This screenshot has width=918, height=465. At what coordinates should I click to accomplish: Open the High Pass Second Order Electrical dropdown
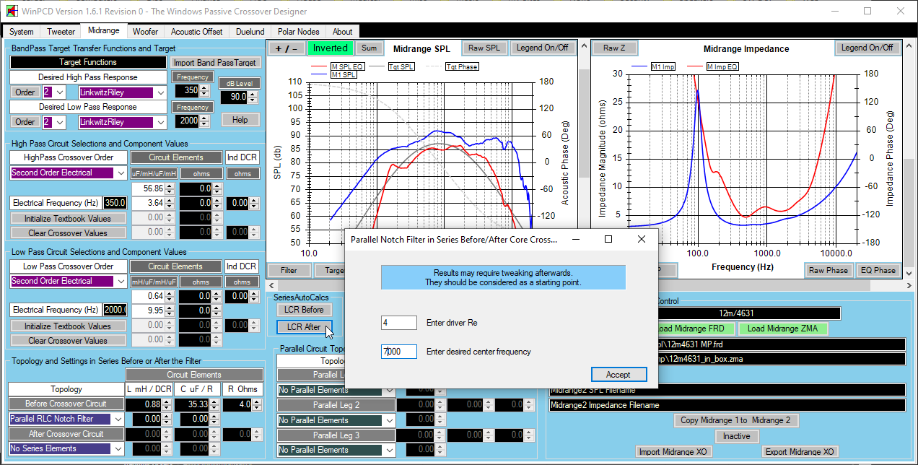coord(68,173)
